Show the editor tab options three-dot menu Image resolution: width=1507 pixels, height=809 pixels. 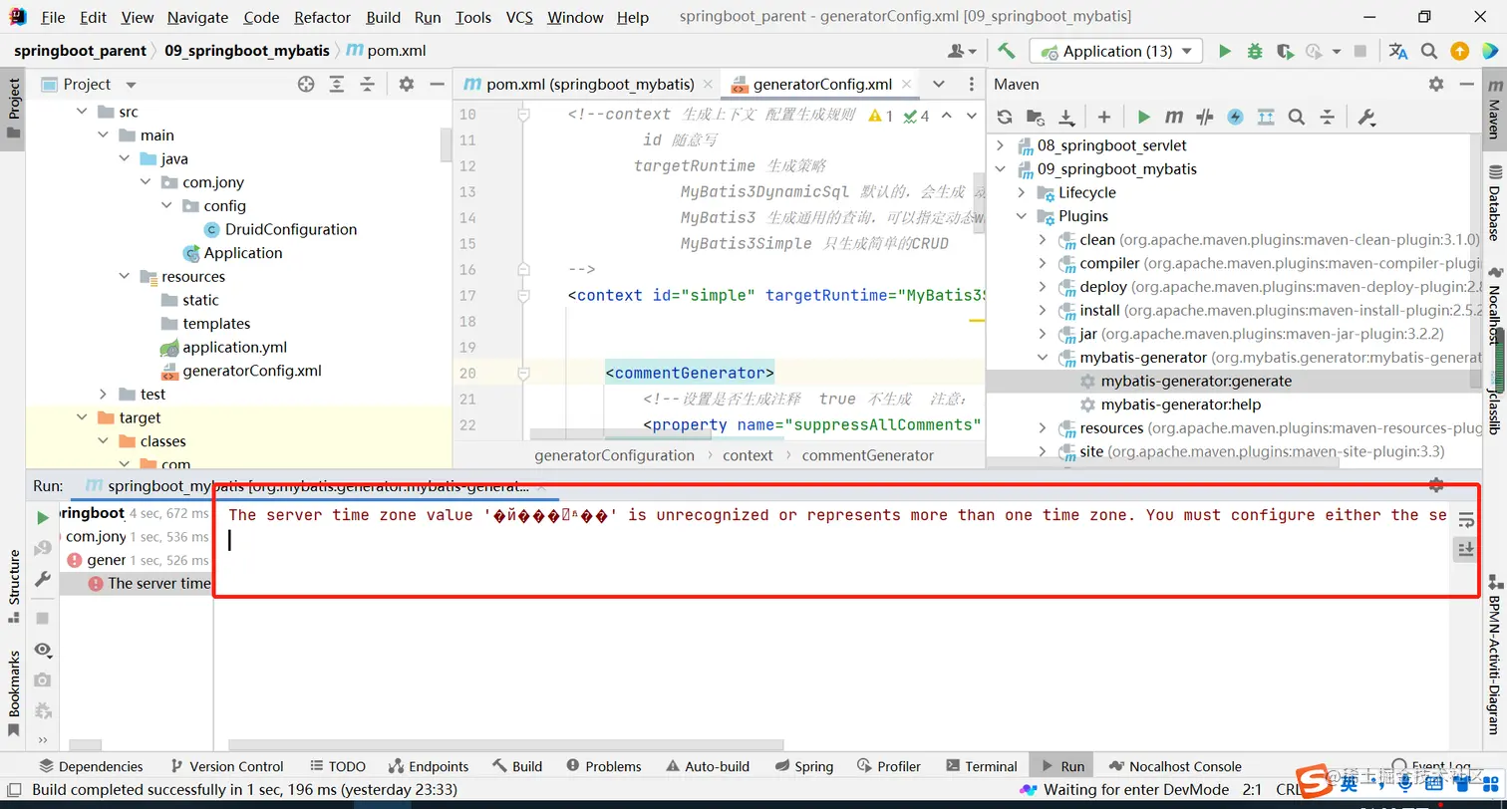tap(972, 85)
